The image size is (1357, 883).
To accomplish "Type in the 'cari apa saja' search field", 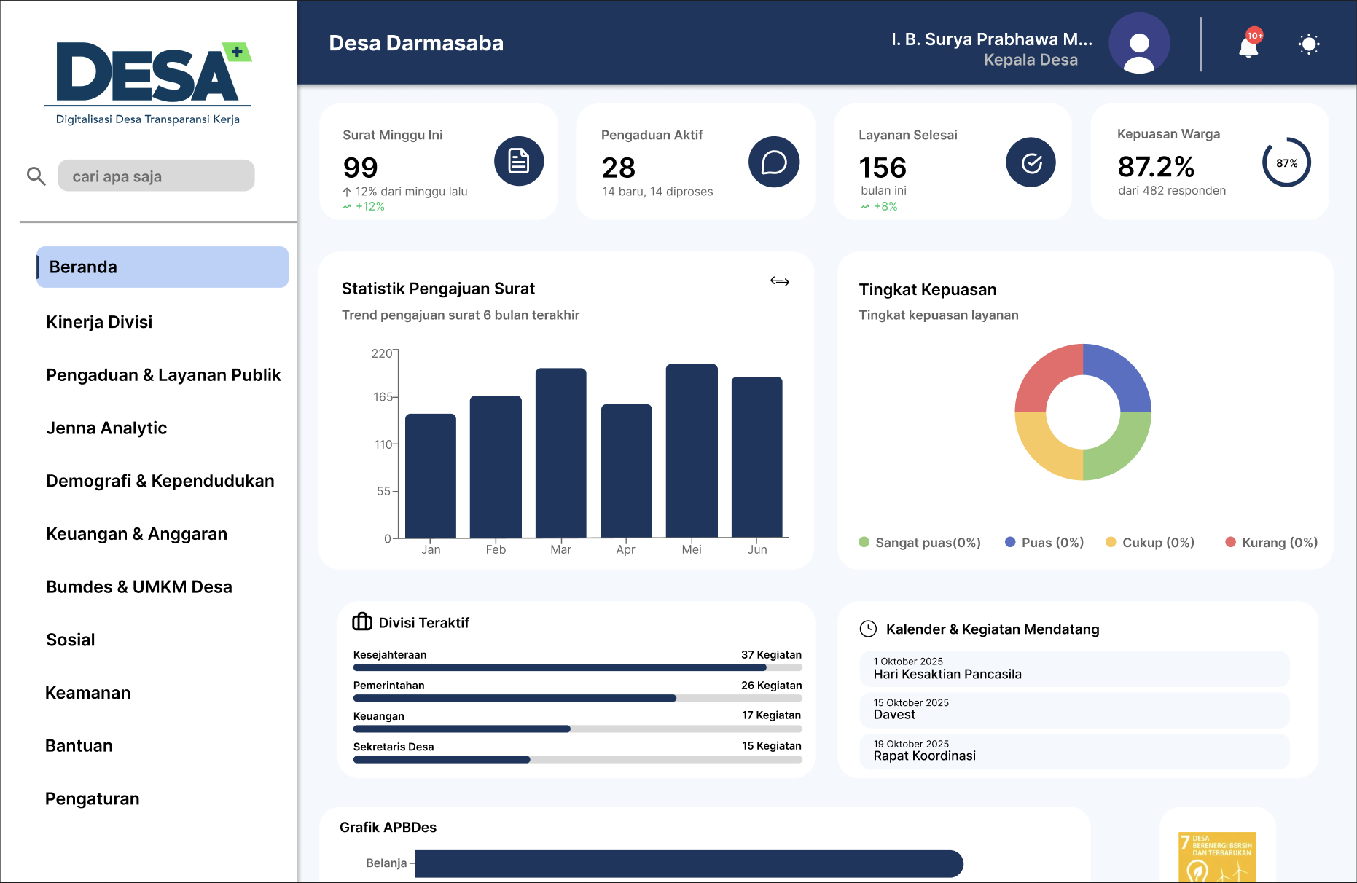I will (x=156, y=176).
